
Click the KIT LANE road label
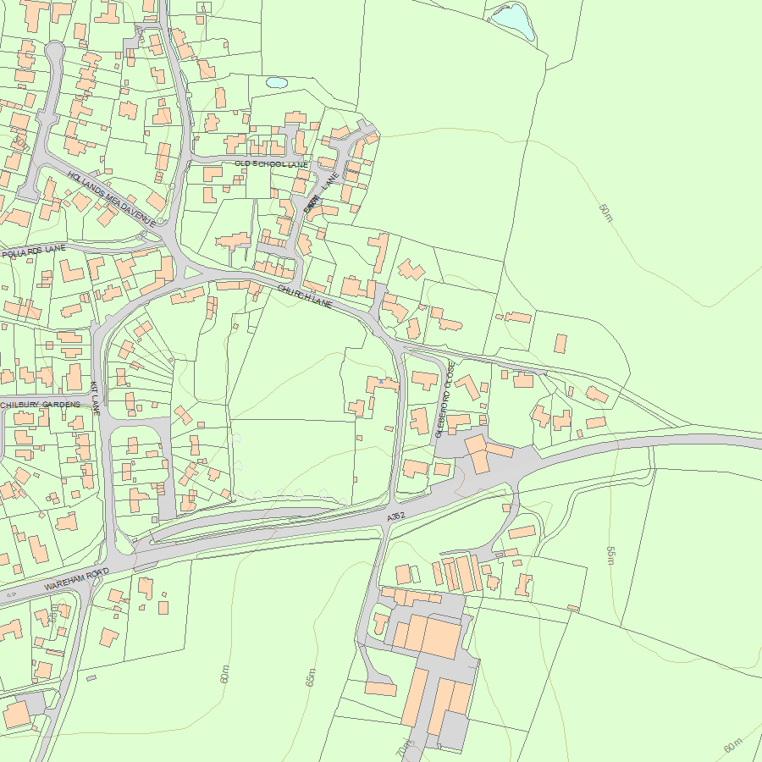tap(95, 398)
